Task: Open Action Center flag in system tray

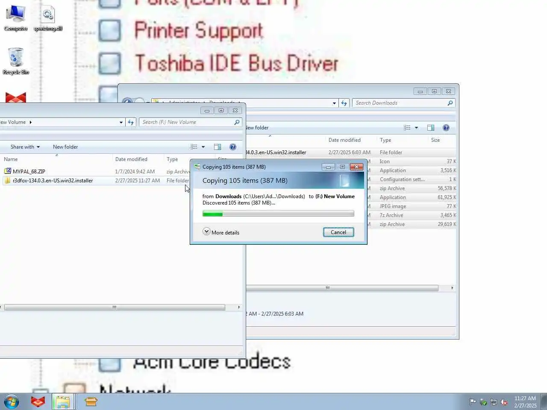Action: pyautogui.click(x=473, y=402)
